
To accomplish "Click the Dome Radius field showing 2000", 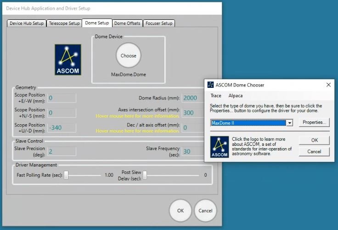I will (193, 98).
